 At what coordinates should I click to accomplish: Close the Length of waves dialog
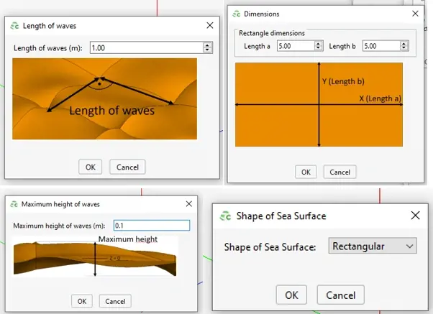click(209, 25)
